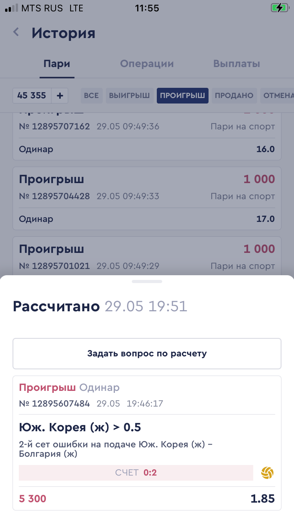Screen dimensions: 294x523
Task: Toggle the ПРОИГРЫШ filter chip
Action: click(x=182, y=95)
